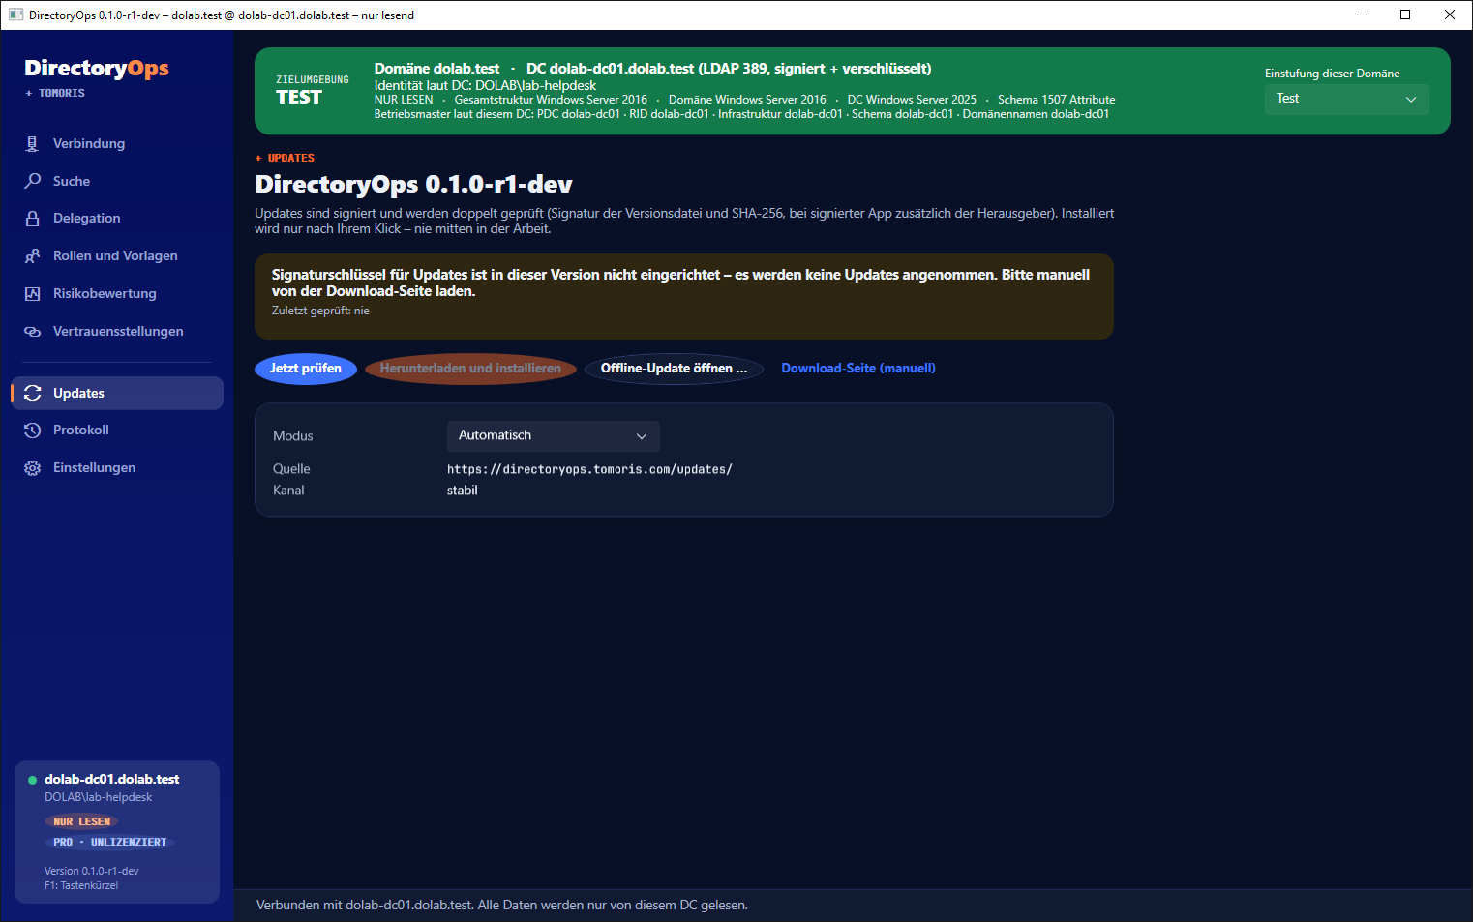Click the NUR LESEN sidebar badge
The image size is (1473, 922).
click(x=81, y=821)
